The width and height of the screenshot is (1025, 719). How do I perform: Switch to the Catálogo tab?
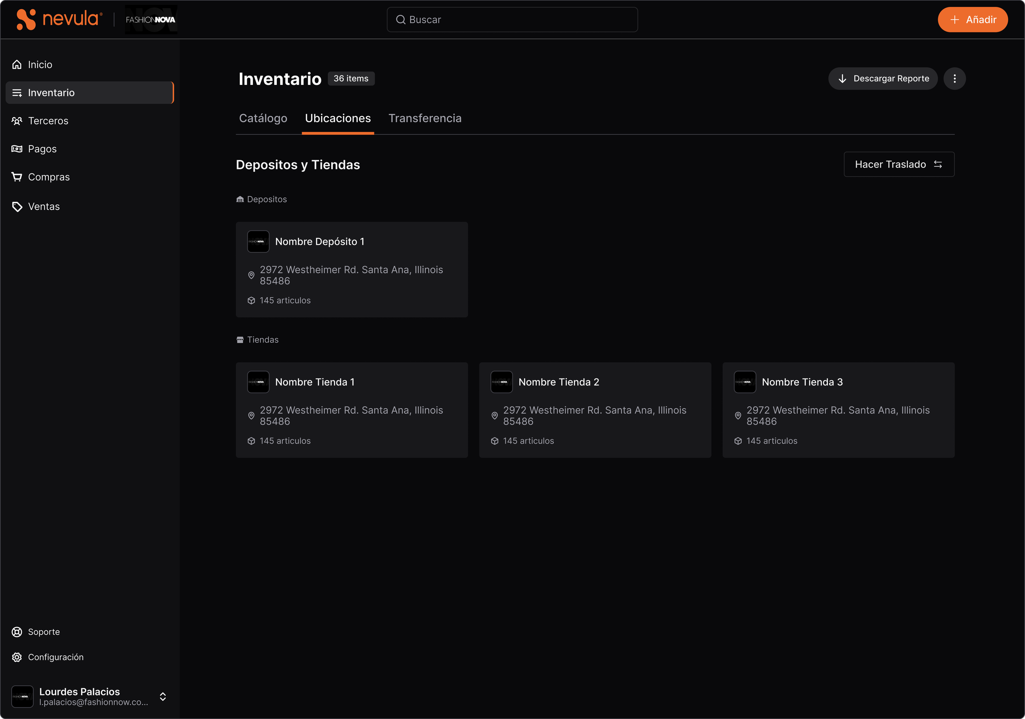(x=263, y=119)
